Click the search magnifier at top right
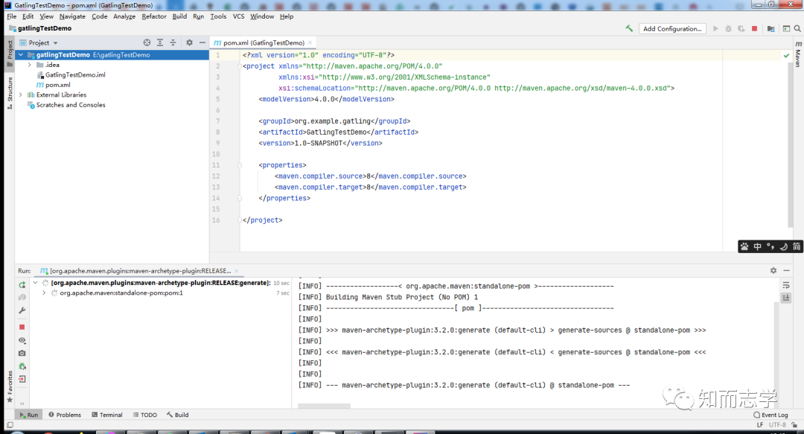This screenshot has width=804, height=434. [x=797, y=29]
